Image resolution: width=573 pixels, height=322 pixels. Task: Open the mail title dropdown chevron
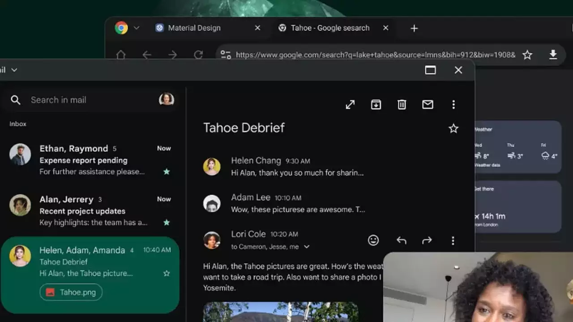[14, 70]
